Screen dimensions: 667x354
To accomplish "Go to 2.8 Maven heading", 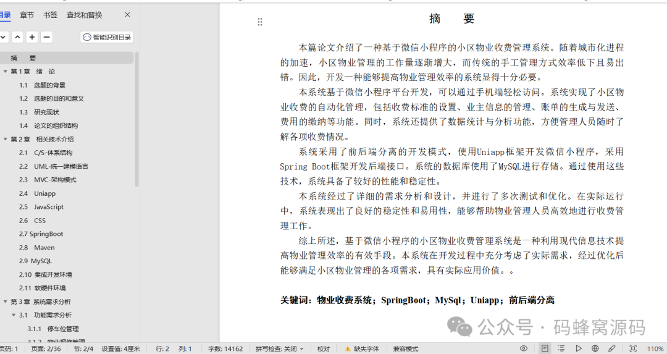I will [x=36, y=248].
